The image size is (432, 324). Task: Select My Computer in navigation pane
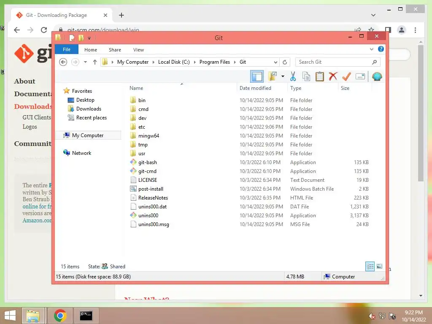coord(88,135)
